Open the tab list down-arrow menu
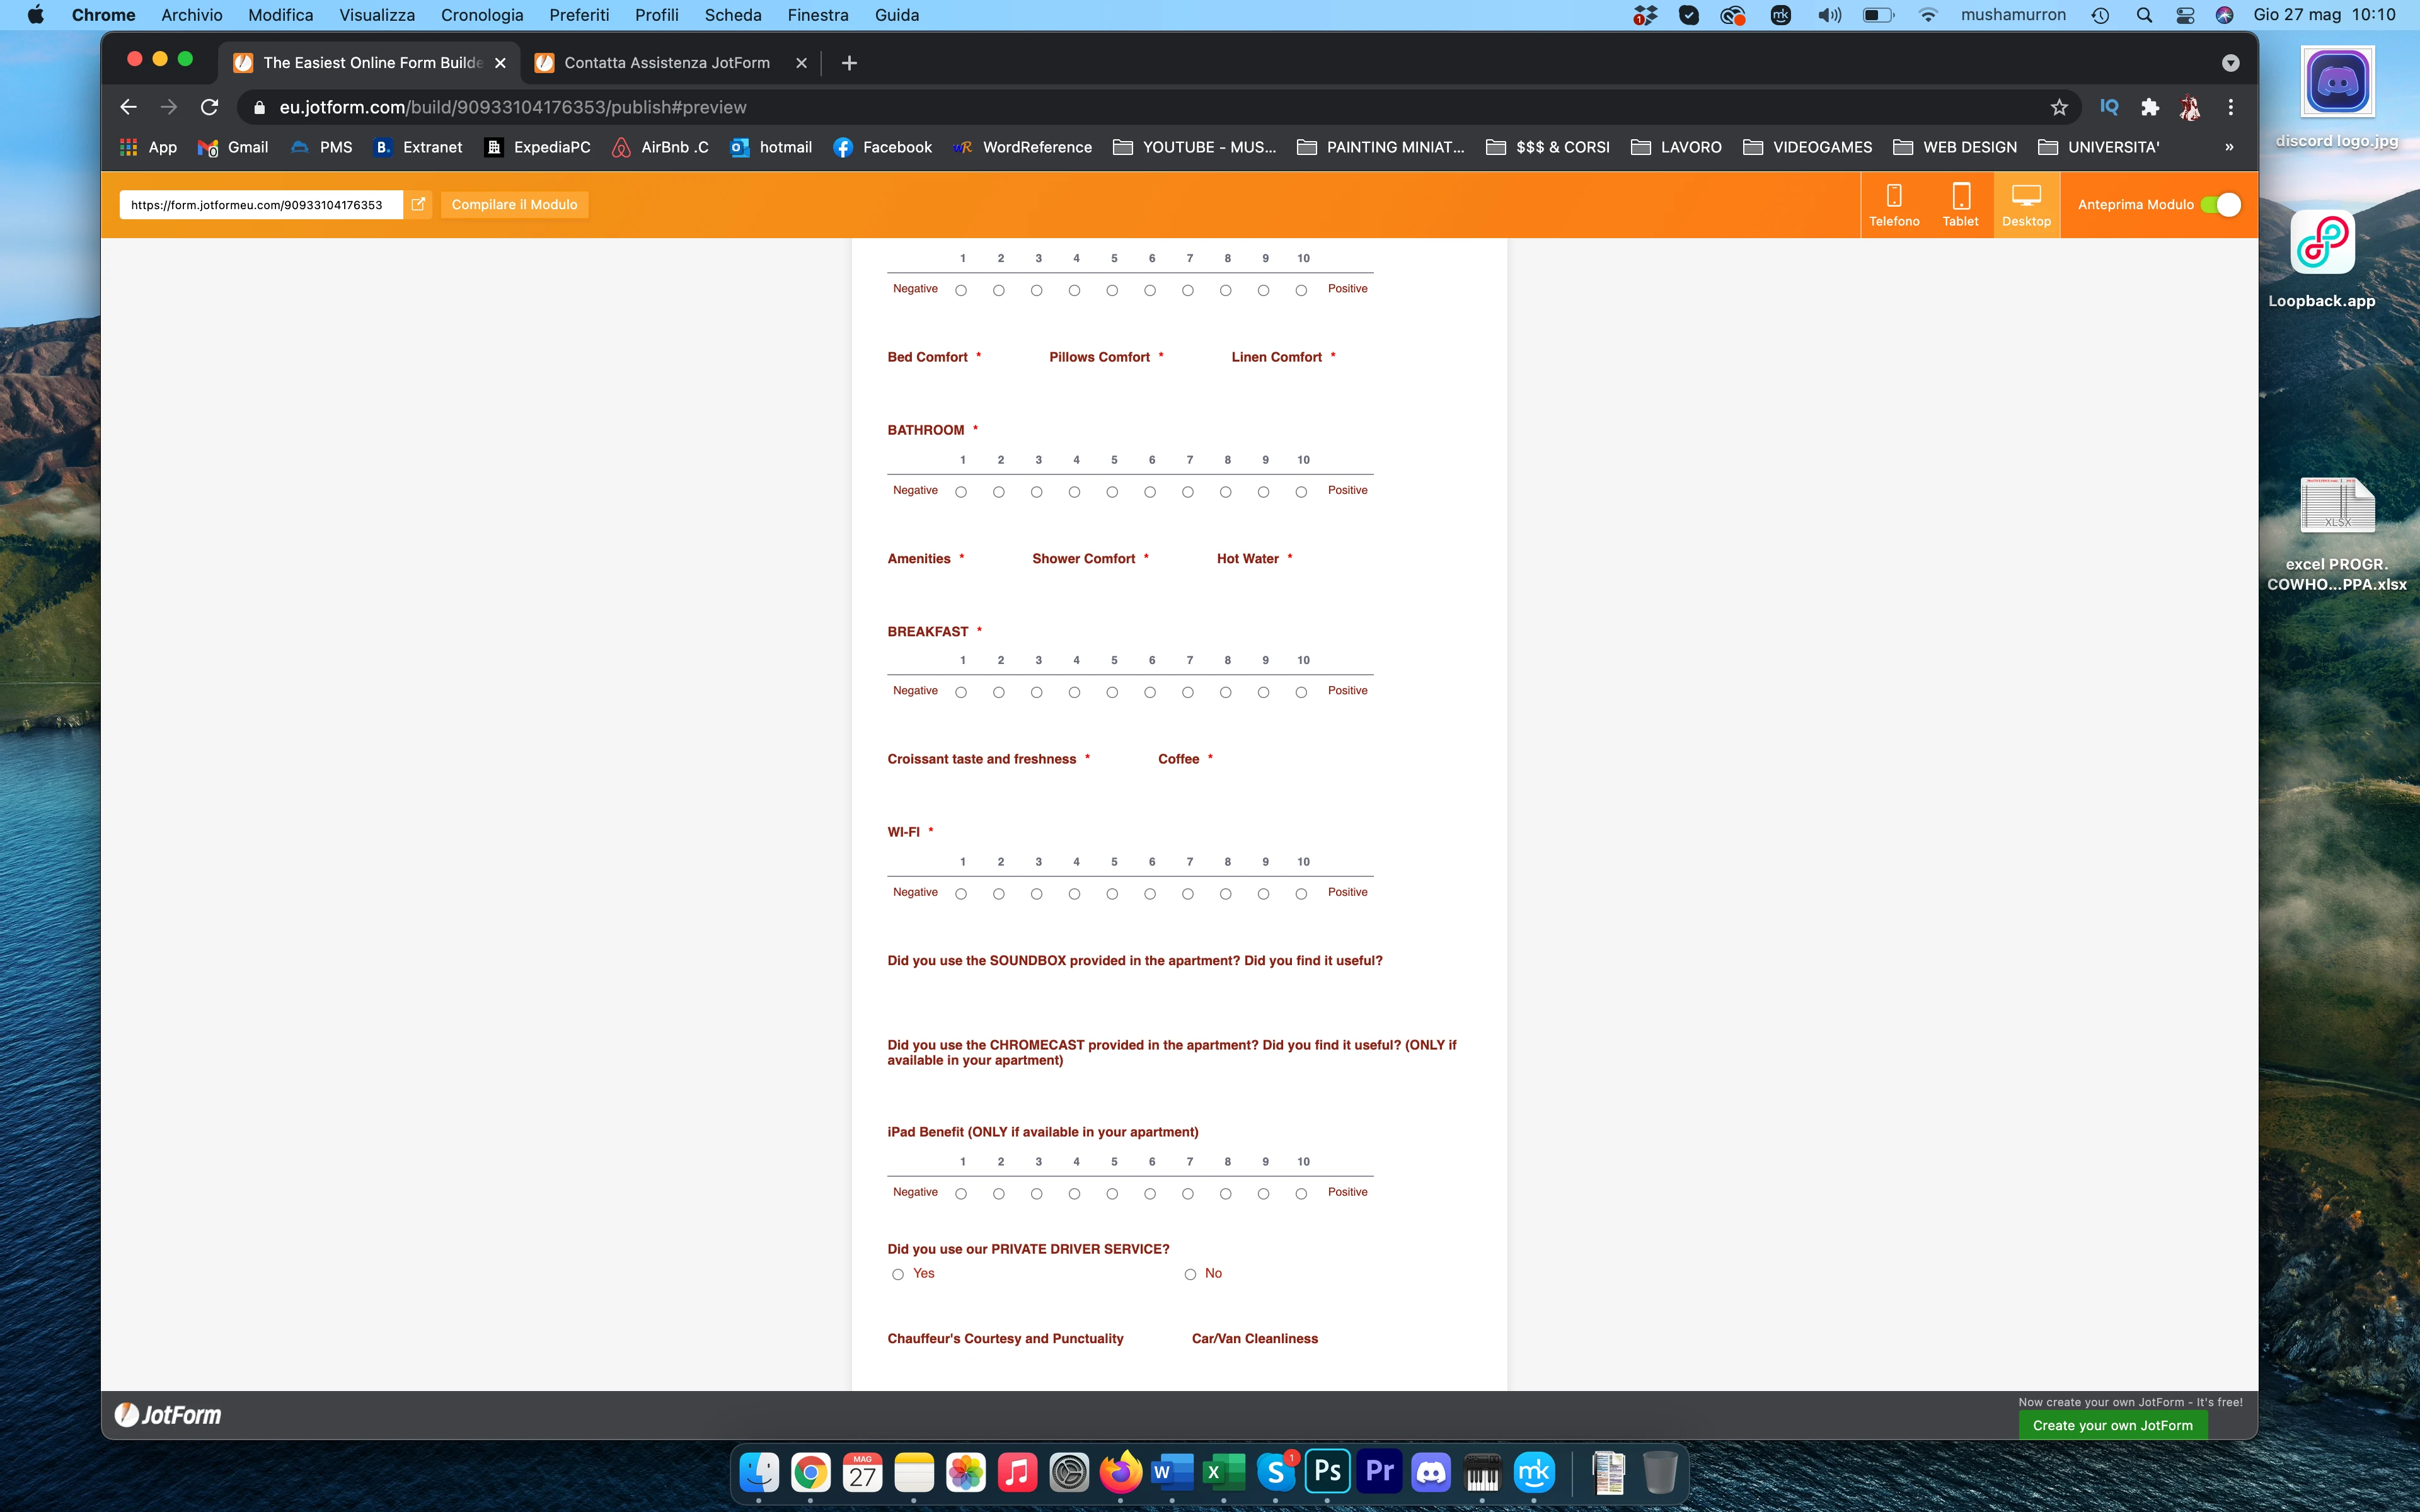 click(2230, 62)
